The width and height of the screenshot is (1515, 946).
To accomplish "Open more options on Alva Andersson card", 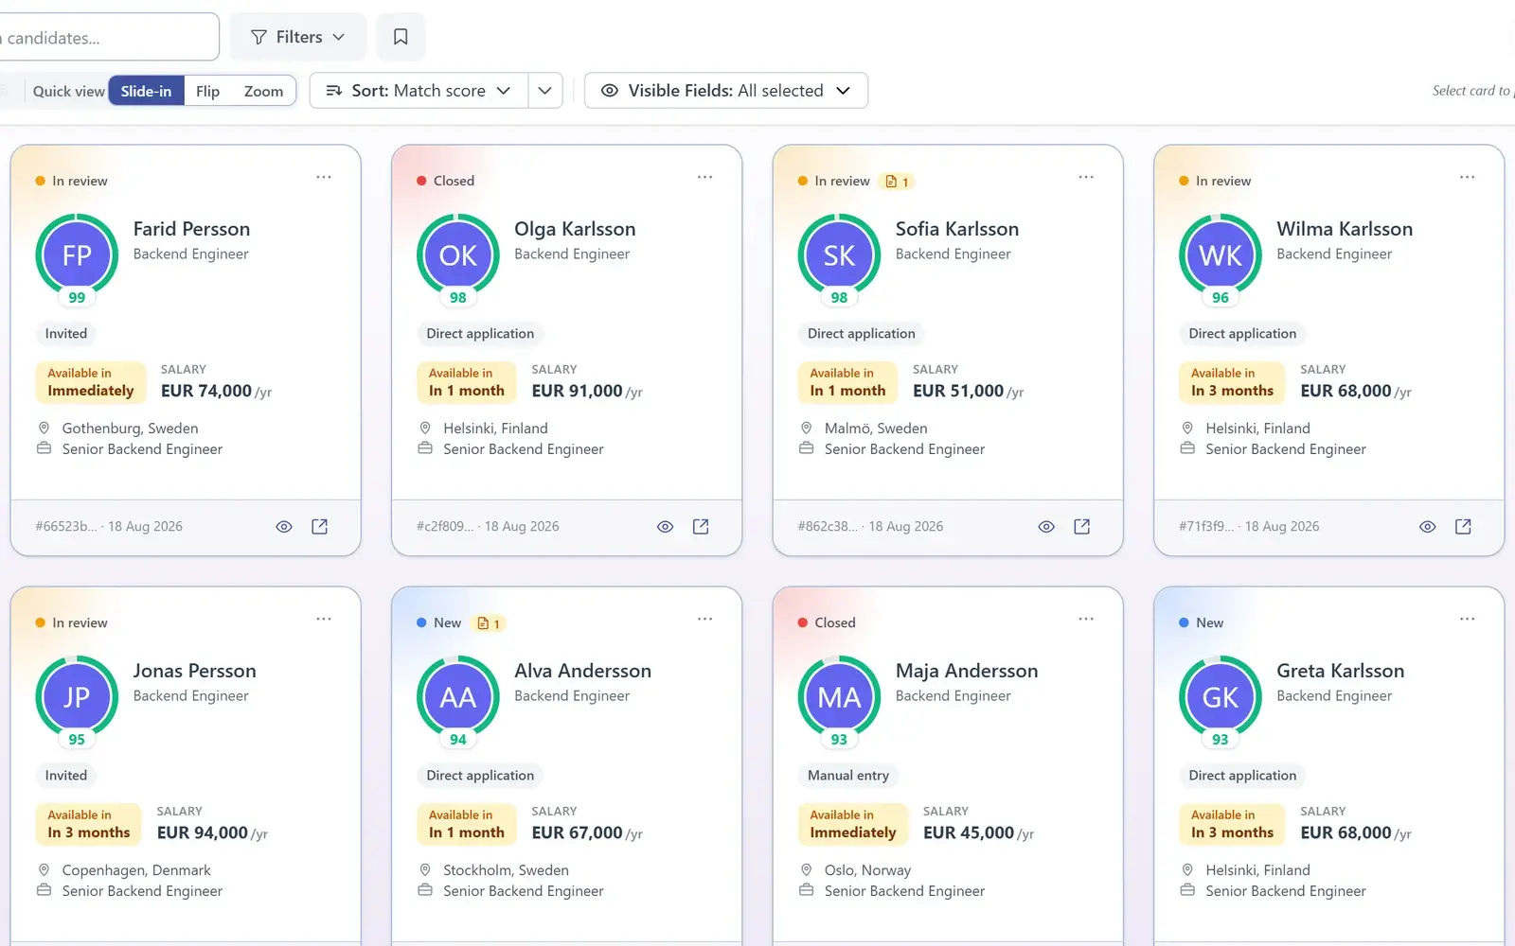I will (x=704, y=619).
